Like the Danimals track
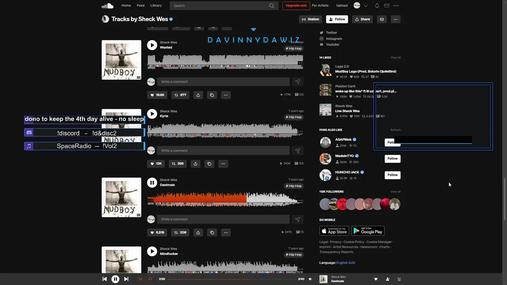Image resolution: width=507 pixels, height=285 pixels. pyautogui.click(x=157, y=232)
